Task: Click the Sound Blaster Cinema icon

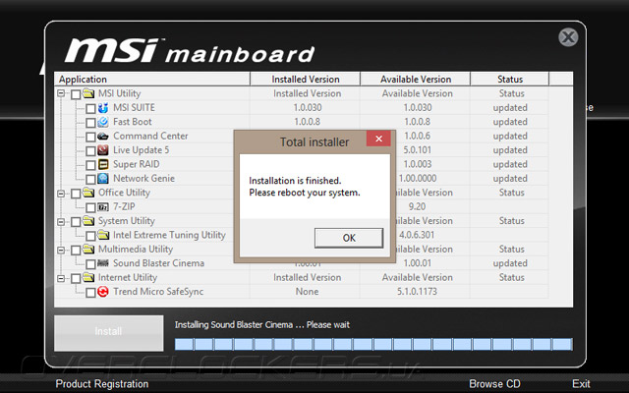Action: [x=103, y=263]
